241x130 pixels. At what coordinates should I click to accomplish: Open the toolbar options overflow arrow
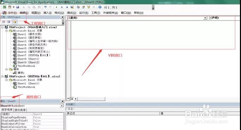pos(153,7)
